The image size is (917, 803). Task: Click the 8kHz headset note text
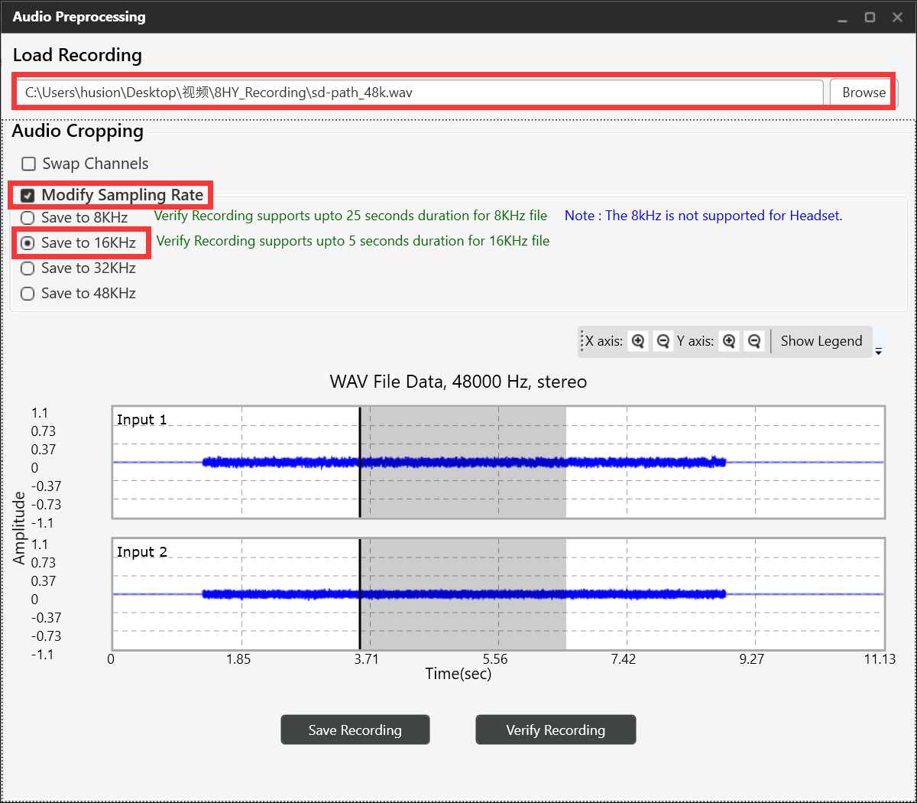pos(703,216)
